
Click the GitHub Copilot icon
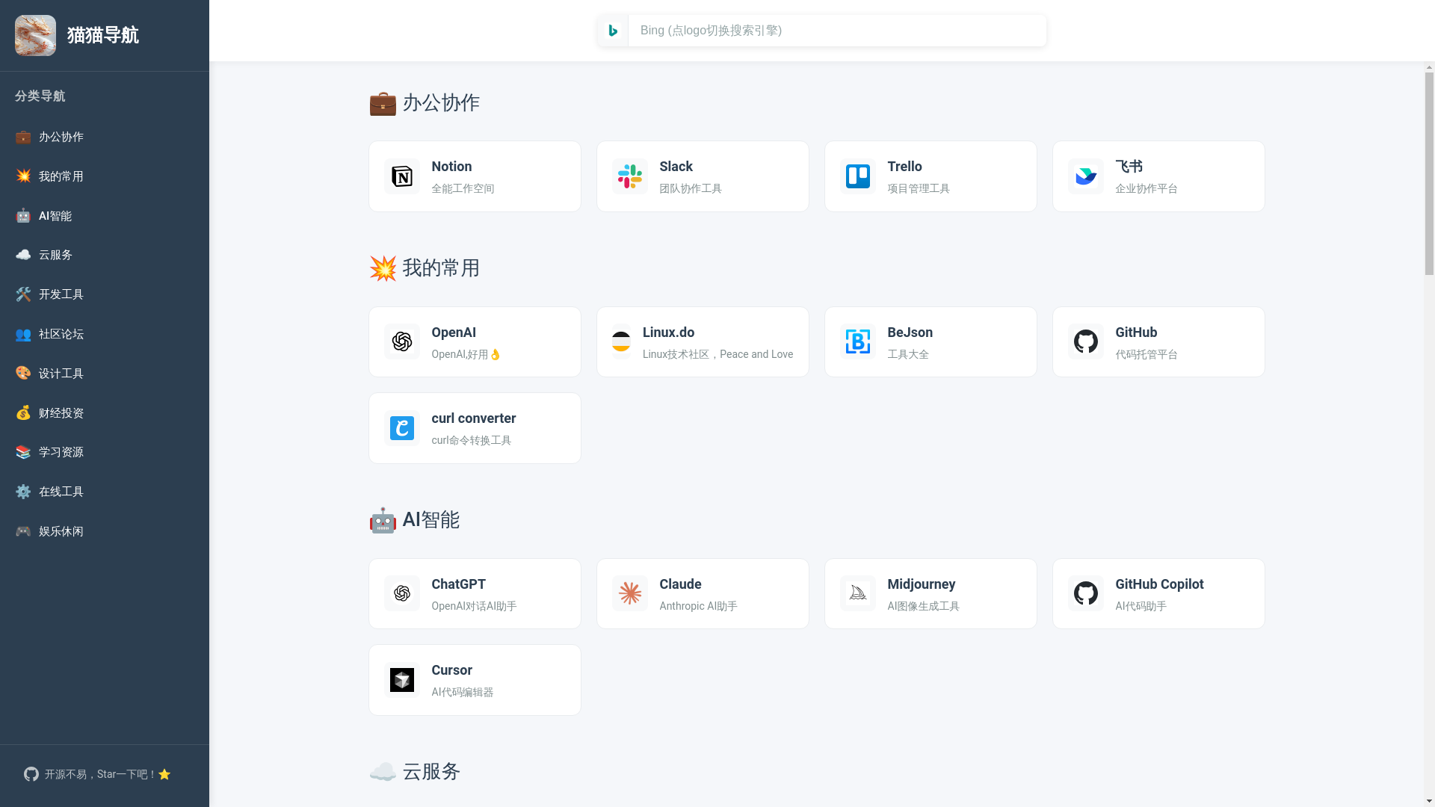1086,593
